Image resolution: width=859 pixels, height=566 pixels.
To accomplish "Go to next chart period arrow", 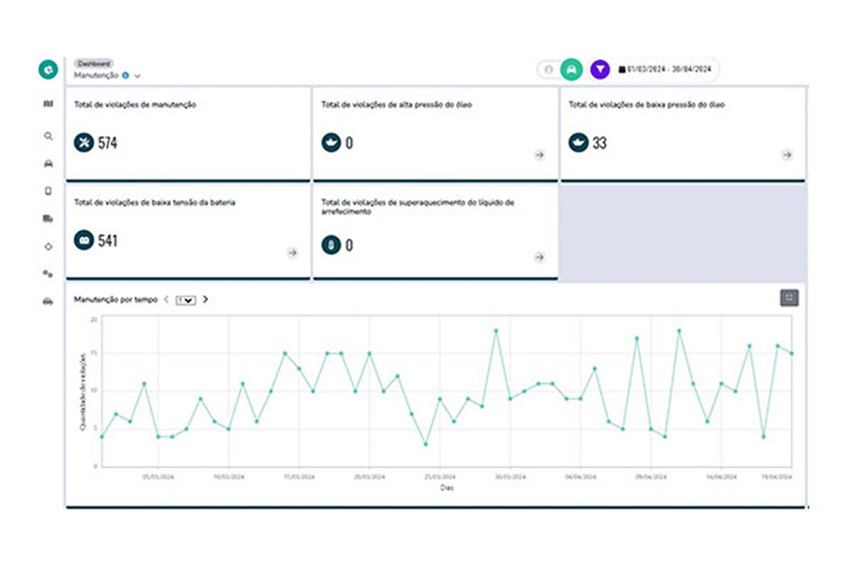I will click(206, 299).
